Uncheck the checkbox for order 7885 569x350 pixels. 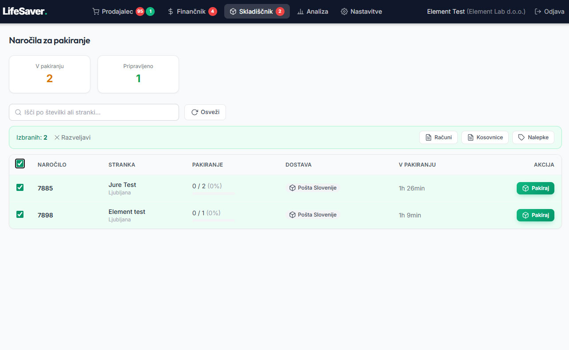click(20, 187)
